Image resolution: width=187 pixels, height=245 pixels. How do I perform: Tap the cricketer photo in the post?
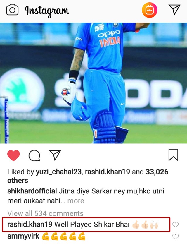(x=93, y=83)
